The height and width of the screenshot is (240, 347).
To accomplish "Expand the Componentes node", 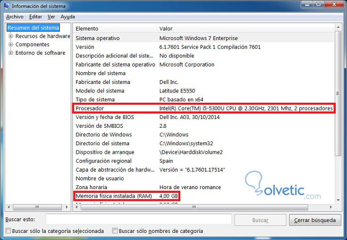I will [10, 44].
